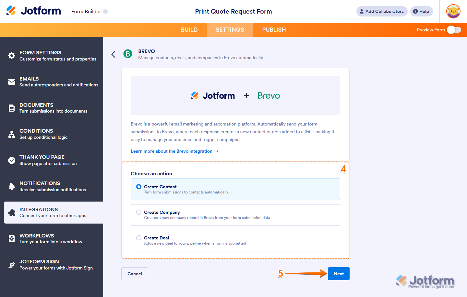The image size is (467, 297).
Task: Open Documents to turn submissions into documents
Action: click(x=11, y=108)
